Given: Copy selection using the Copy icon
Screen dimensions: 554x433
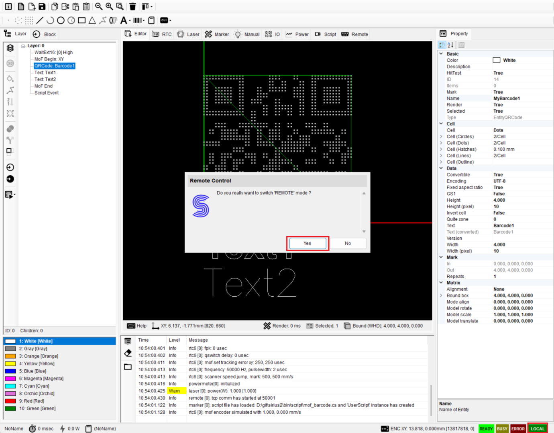Looking at the screenshot, I should coord(55,6).
